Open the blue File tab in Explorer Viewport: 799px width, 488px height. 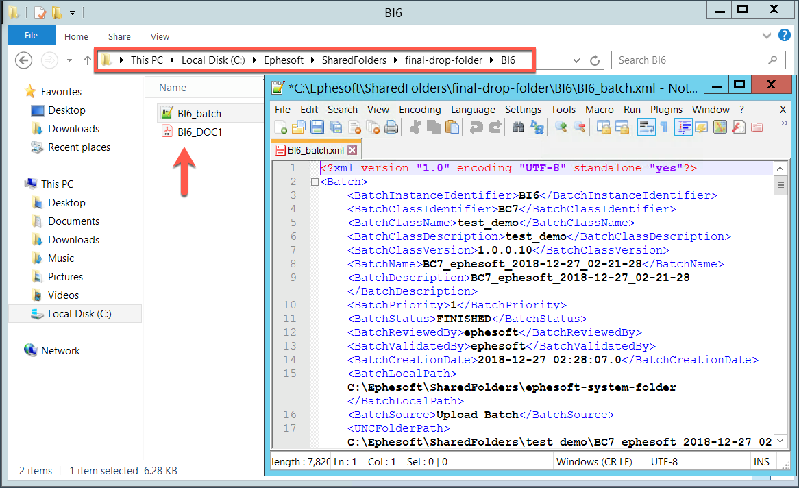click(31, 35)
